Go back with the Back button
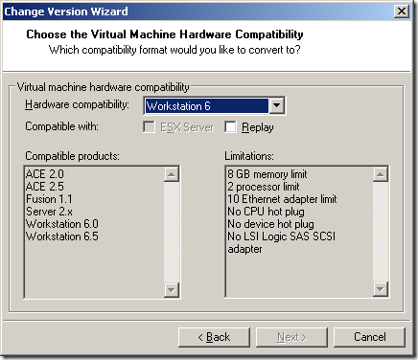Viewport: 418px width, 360px height. pos(214,337)
